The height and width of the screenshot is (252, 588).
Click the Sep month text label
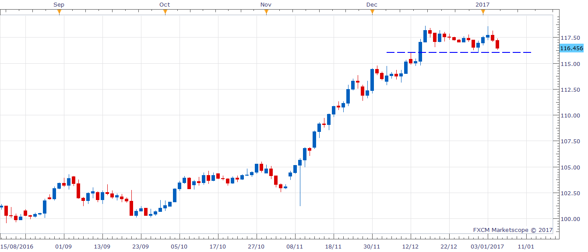(x=59, y=4)
